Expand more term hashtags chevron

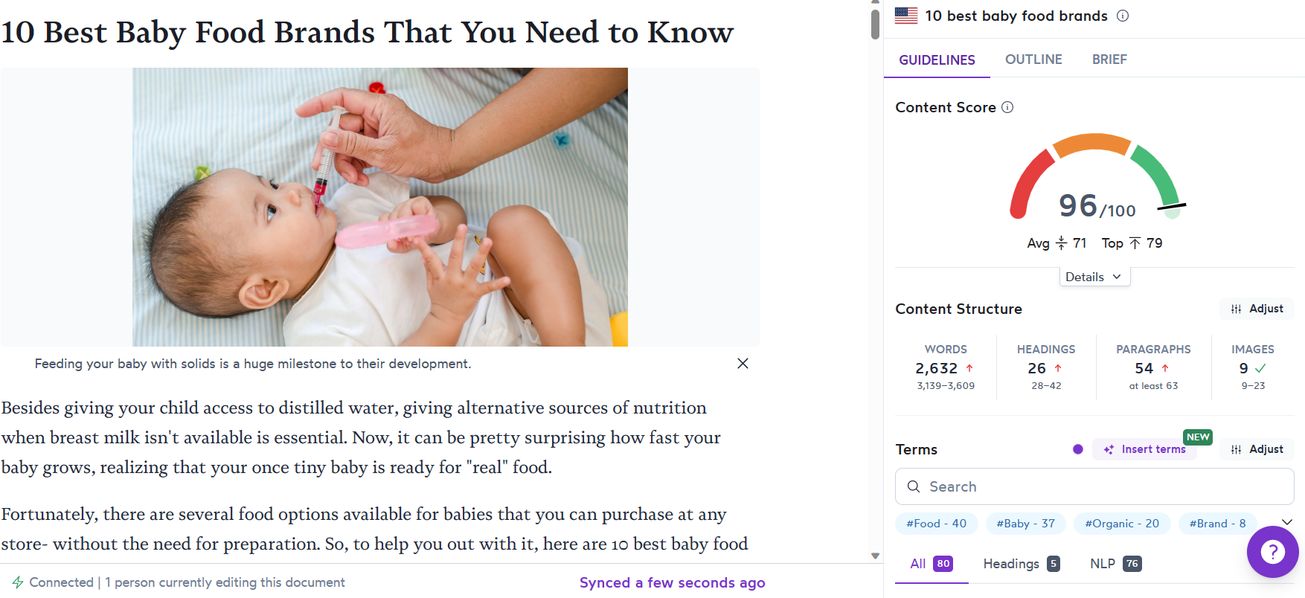tap(1287, 522)
